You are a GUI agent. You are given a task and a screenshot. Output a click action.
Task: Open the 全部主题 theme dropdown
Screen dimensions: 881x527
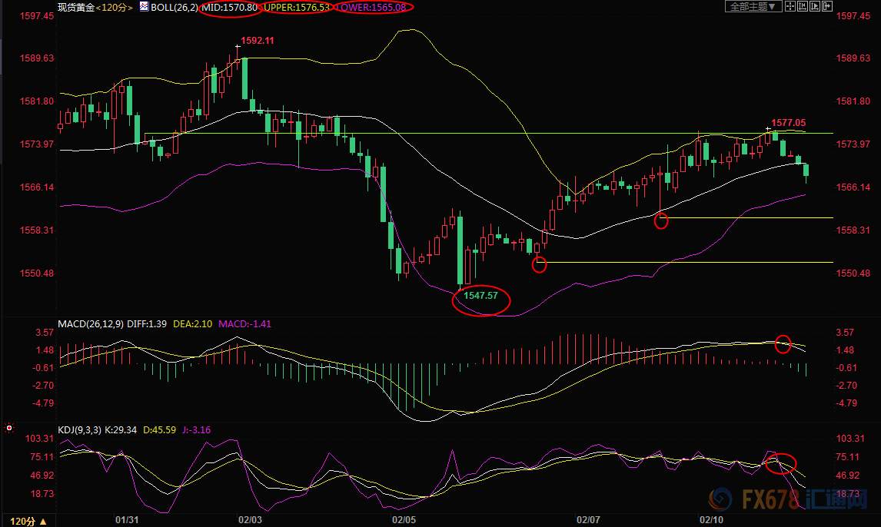coord(753,6)
